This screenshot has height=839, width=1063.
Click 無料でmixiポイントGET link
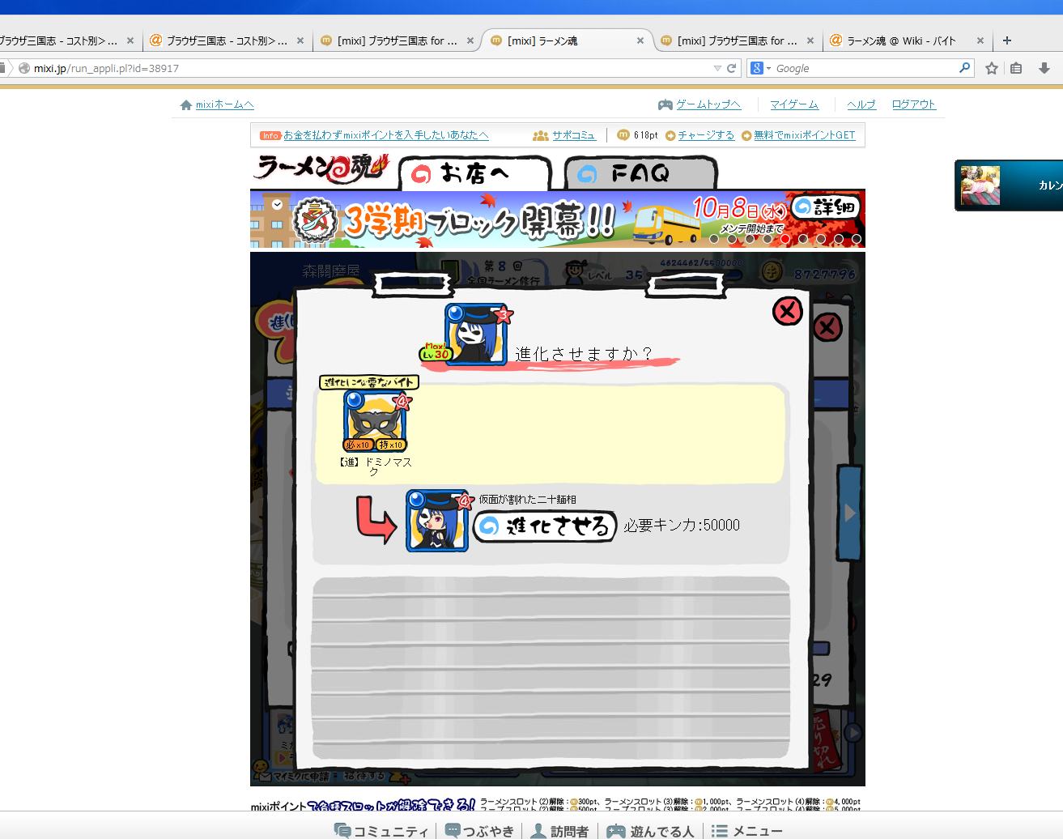804,135
